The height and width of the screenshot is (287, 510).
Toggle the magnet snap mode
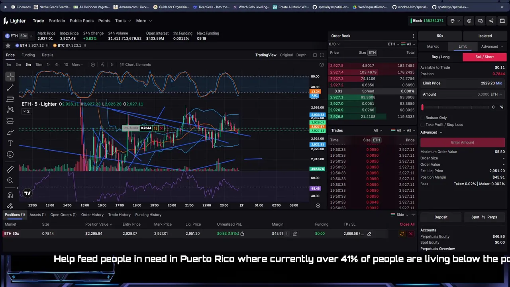10,195
